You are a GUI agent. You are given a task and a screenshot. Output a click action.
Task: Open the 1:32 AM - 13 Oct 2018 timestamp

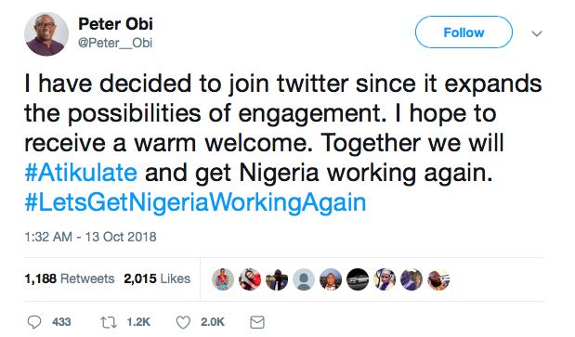tap(91, 237)
